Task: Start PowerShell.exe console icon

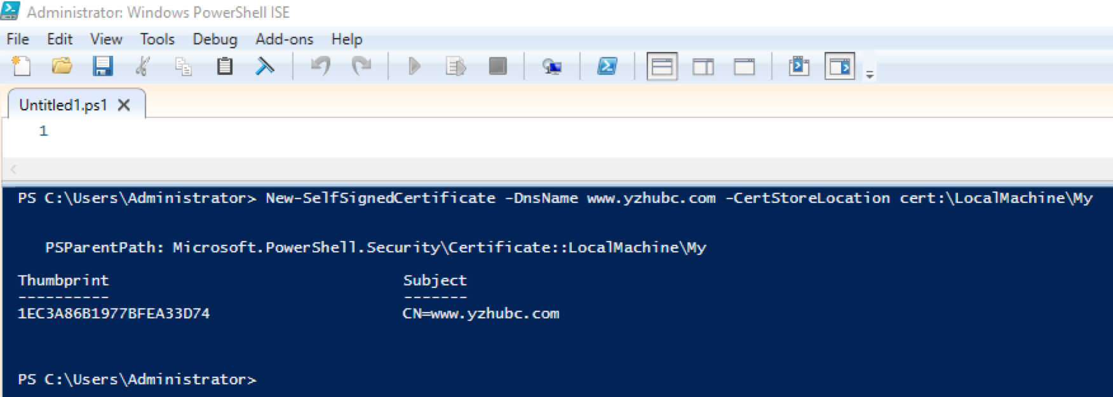Action: 607,66
